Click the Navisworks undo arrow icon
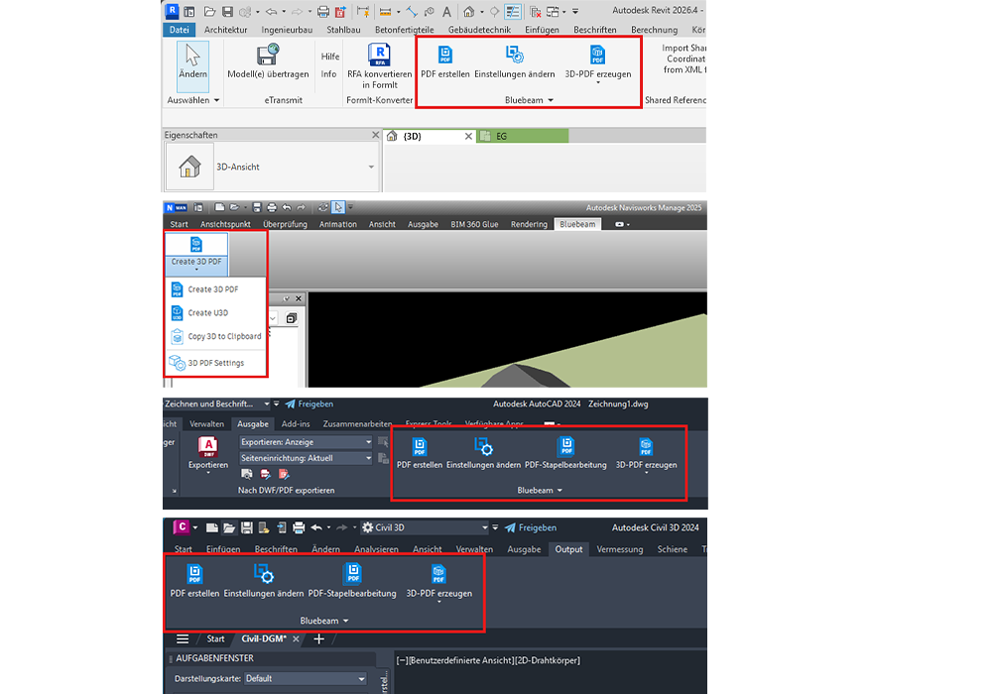 [x=287, y=207]
